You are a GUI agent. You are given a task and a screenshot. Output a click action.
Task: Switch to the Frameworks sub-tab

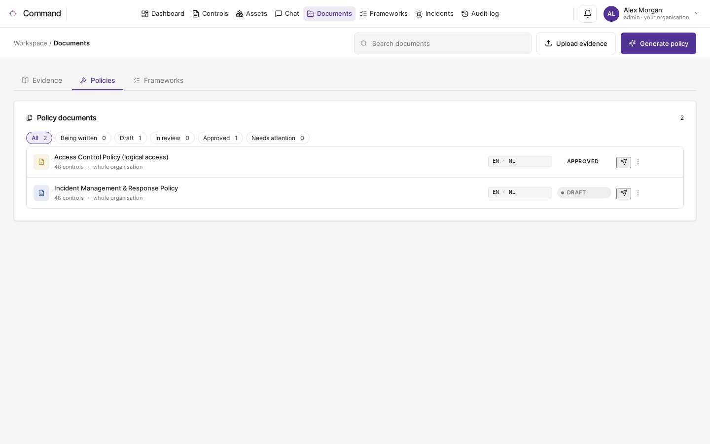158,80
